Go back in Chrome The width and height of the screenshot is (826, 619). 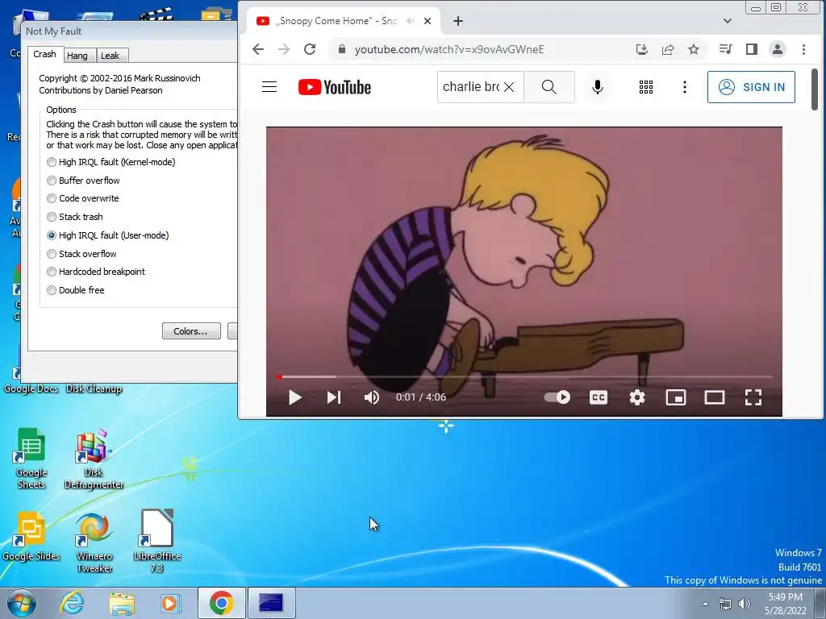pos(258,49)
